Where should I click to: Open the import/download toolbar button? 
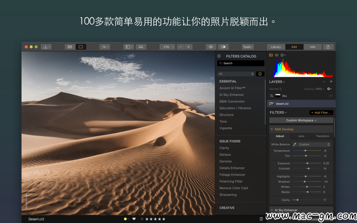tap(46, 47)
